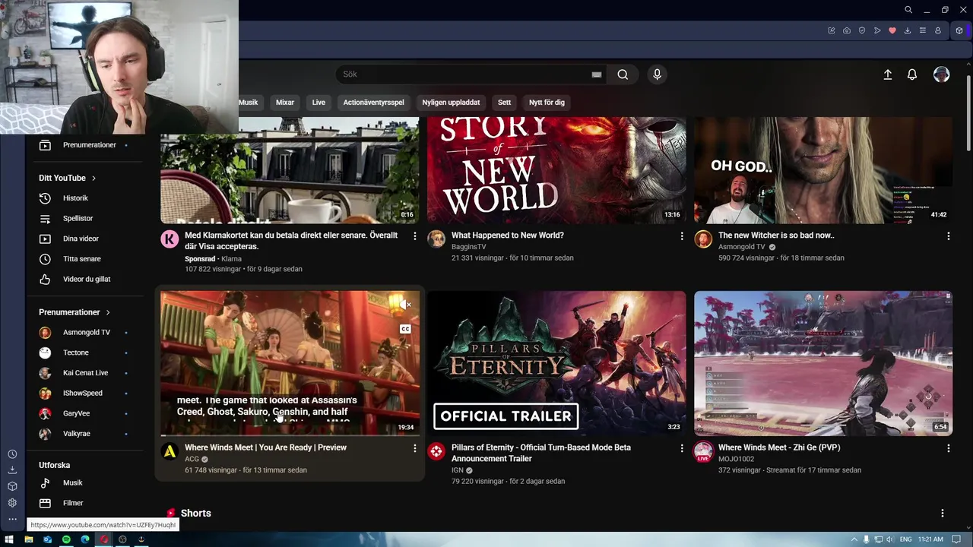Viewport: 973px width, 547px height.
Task: Open the on-screen keyboard icon in search box
Action: coord(597,74)
